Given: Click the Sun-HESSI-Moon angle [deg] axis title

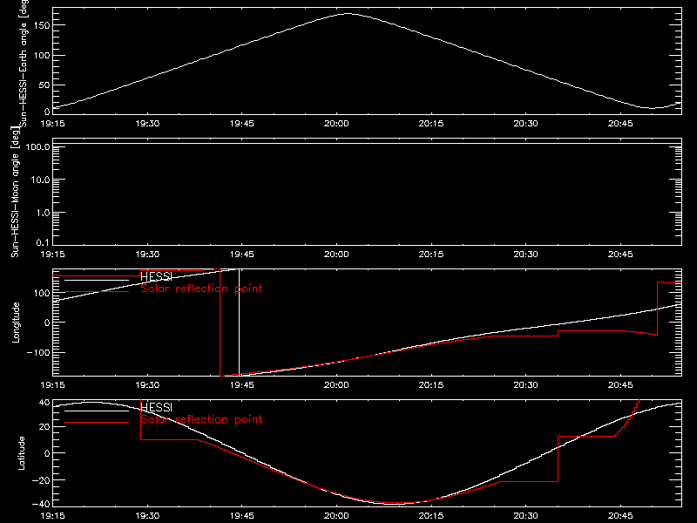Looking at the screenshot, I should click(15, 192).
